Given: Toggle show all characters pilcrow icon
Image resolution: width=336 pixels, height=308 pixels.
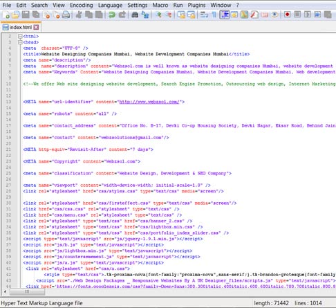Looking at the screenshot, I should coord(214,15).
